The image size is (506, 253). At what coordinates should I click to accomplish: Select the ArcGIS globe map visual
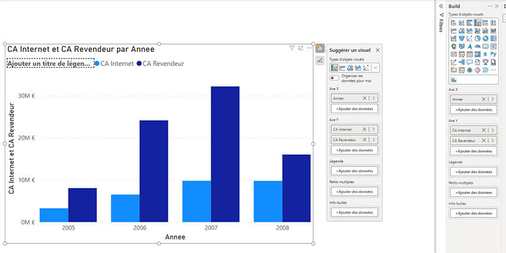point(469,70)
